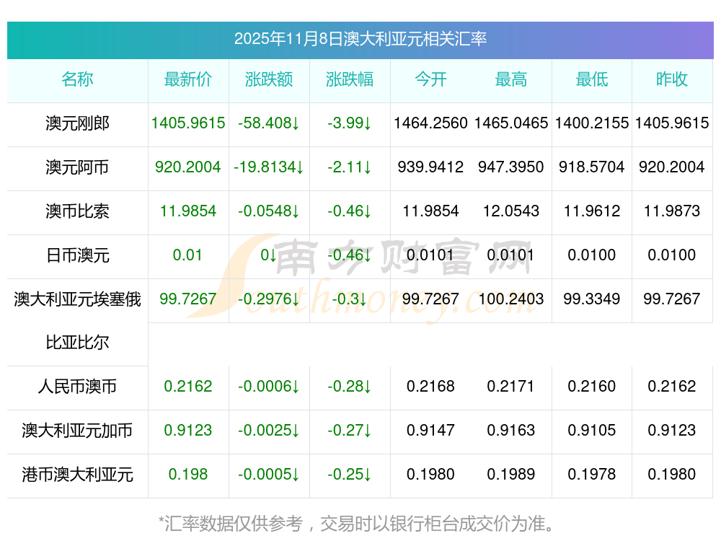Click latest price 0.2162 in green
The height and width of the screenshot is (546, 721).
click(x=188, y=386)
